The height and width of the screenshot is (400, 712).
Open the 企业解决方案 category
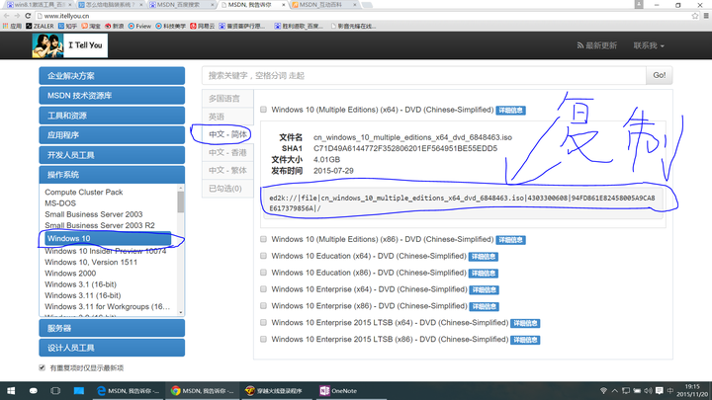(x=112, y=76)
